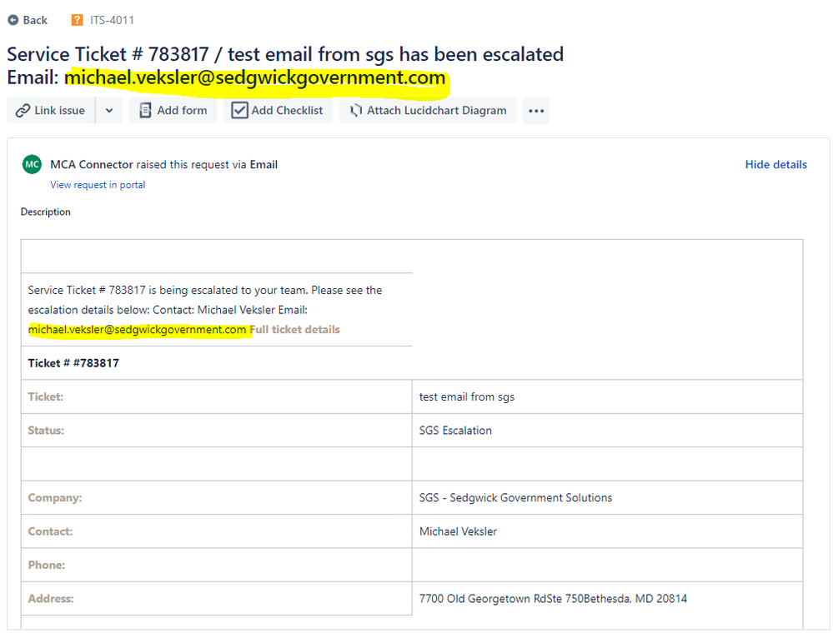This screenshot has width=833, height=638.
Task: Click the Back arrow icon
Action: tap(13, 20)
